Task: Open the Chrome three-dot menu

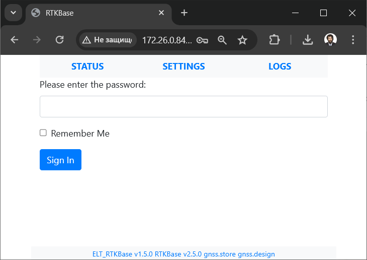Action: (353, 40)
